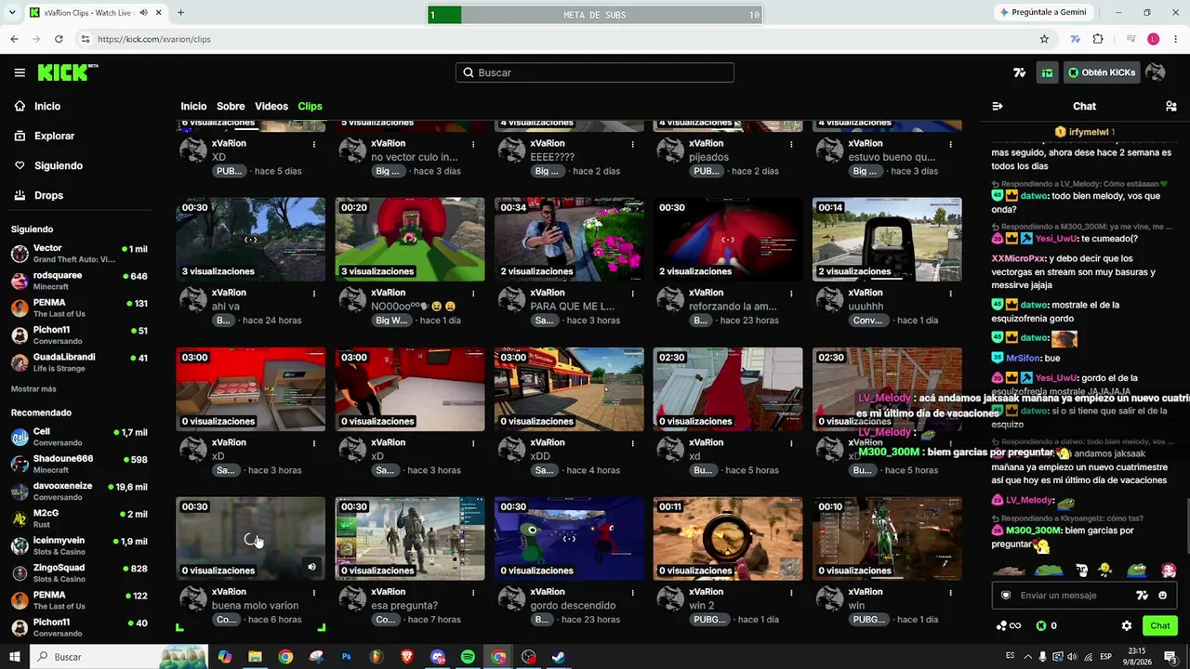Open a new browser tab
Screen dimensions: 1190x669
click(180, 13)
